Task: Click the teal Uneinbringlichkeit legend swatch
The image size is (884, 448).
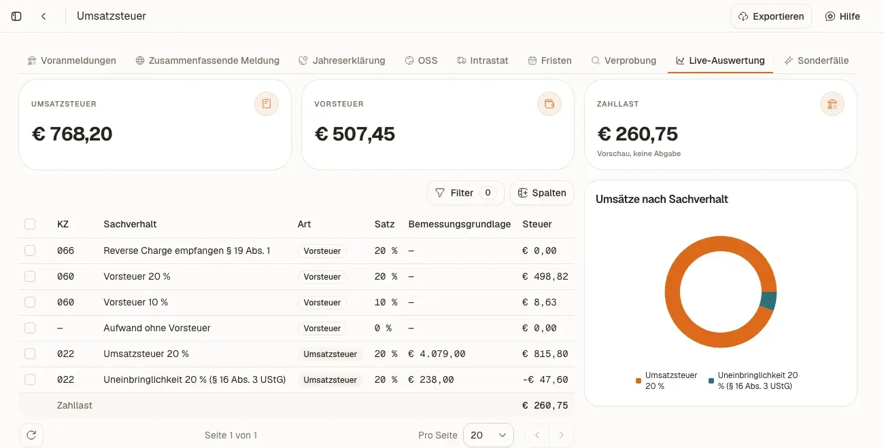Action: click(x=711, y=381)
